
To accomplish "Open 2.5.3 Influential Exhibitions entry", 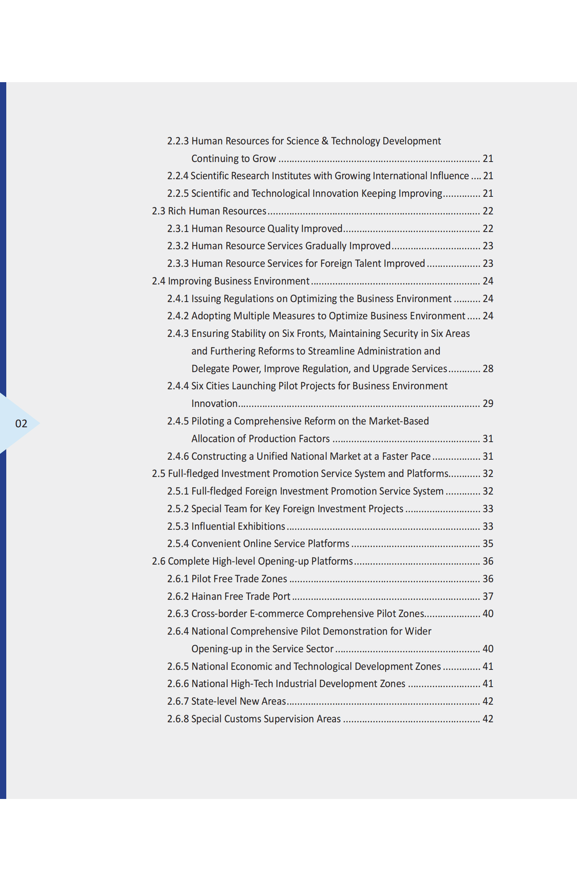I will [226, 526].
